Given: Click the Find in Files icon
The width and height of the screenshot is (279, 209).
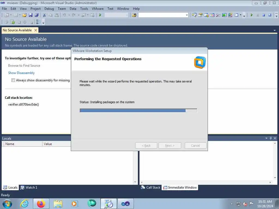Looking at the screenshot, I should tap(134, 15).
